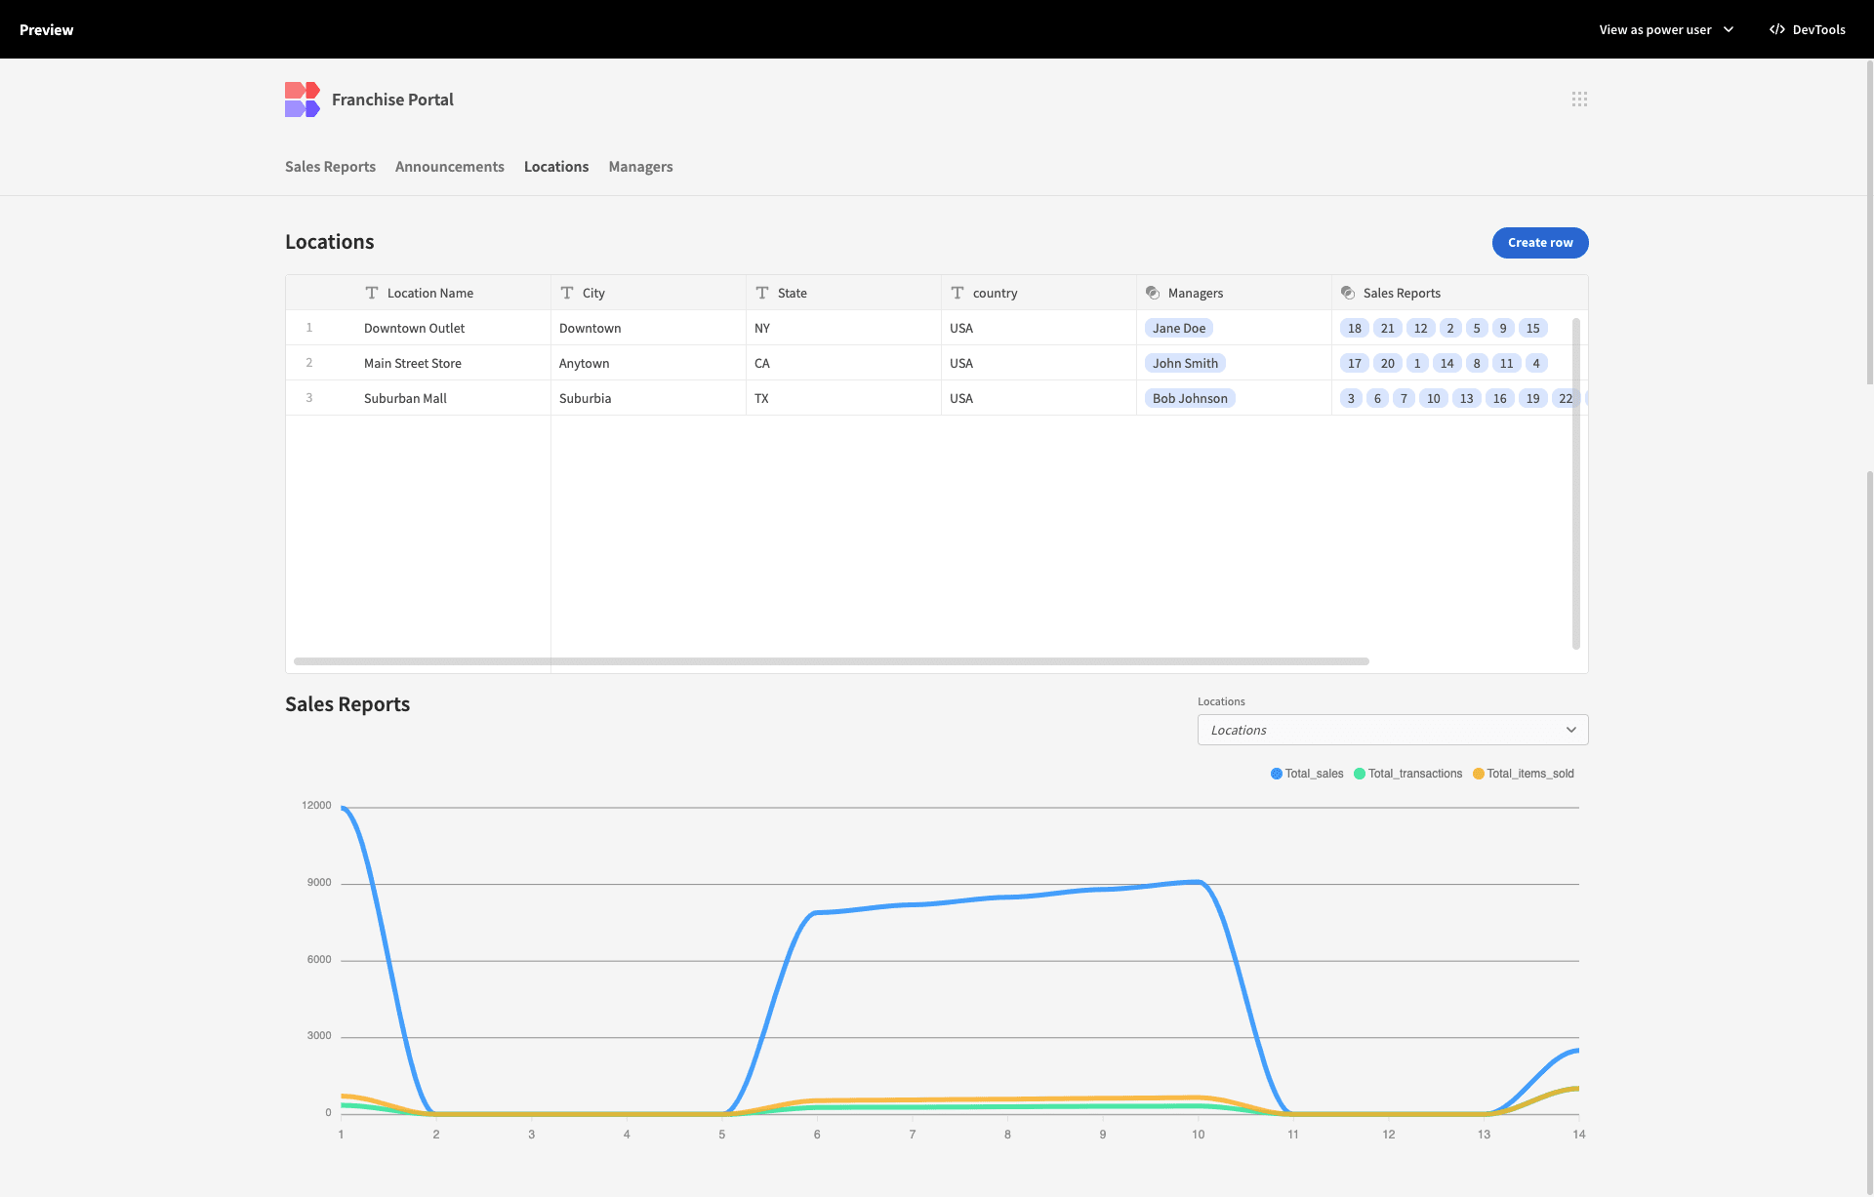Click the Managers column link icon

tap(1153, 293)
